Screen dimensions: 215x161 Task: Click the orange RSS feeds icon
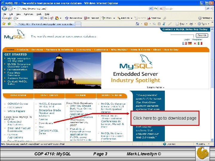pos(146,24)
